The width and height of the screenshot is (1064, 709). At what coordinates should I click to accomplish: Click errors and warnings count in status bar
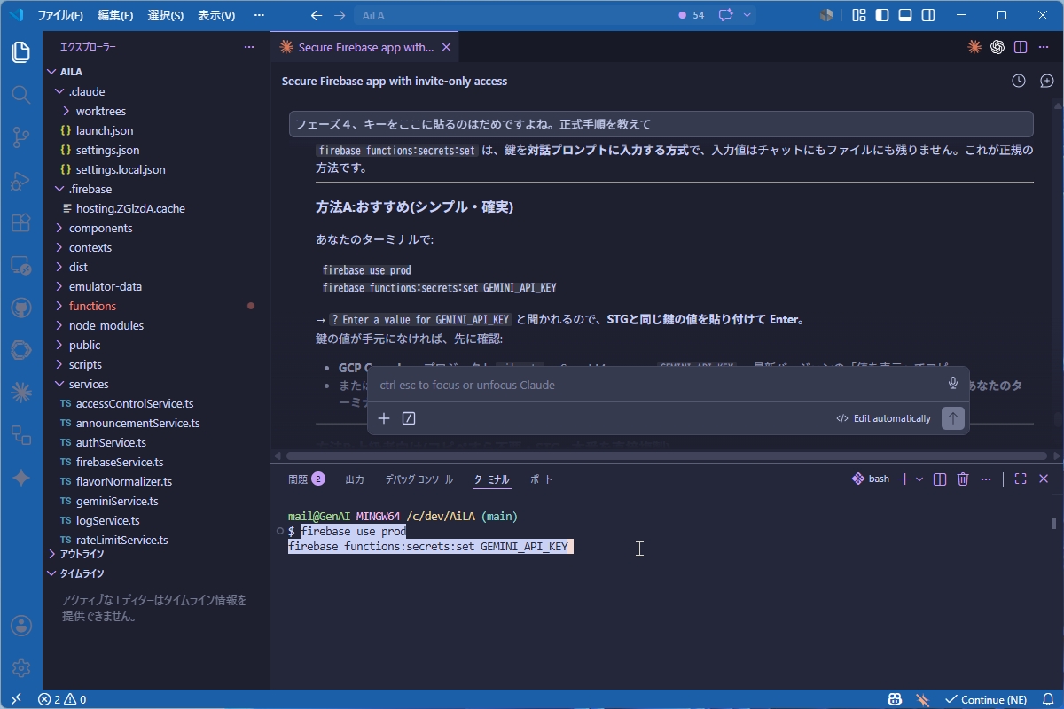click(x=62, y=699)
